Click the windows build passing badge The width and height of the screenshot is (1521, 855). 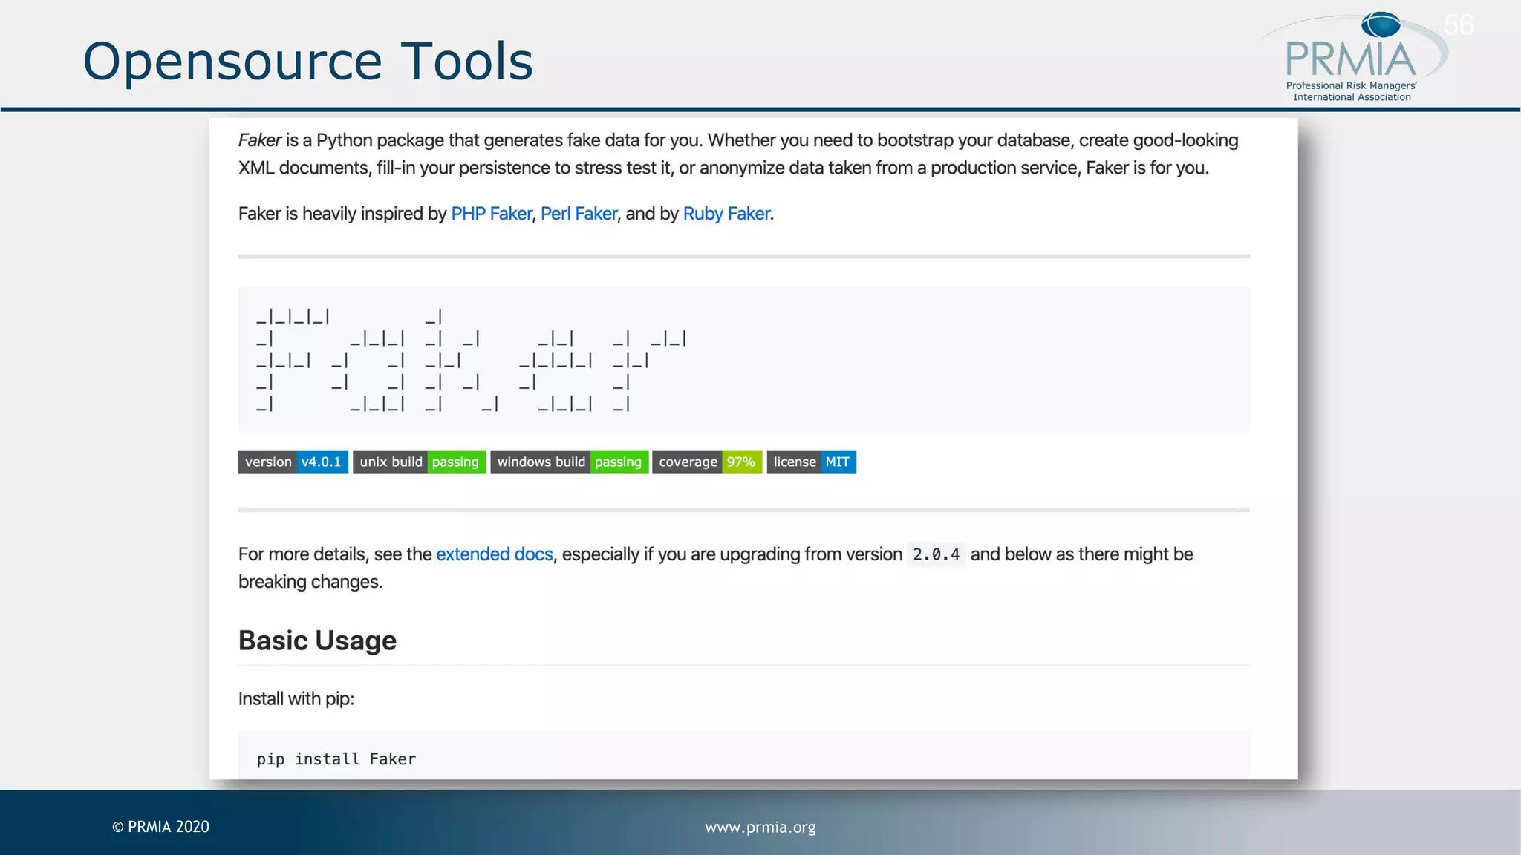pos(569,462)
